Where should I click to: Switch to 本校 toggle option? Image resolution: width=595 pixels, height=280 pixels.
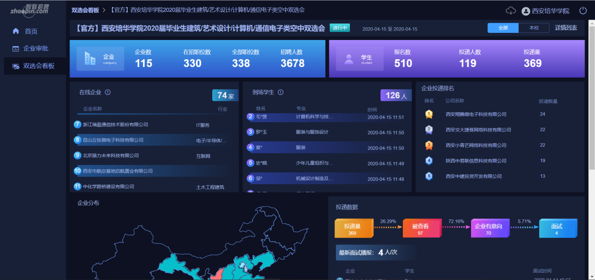[x=534, y=28]
